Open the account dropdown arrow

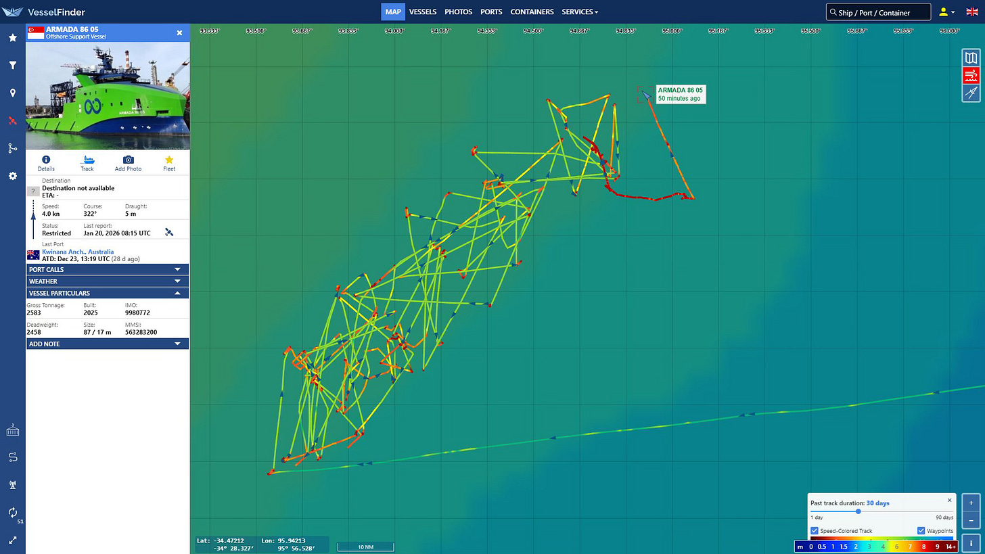[953, 12]
